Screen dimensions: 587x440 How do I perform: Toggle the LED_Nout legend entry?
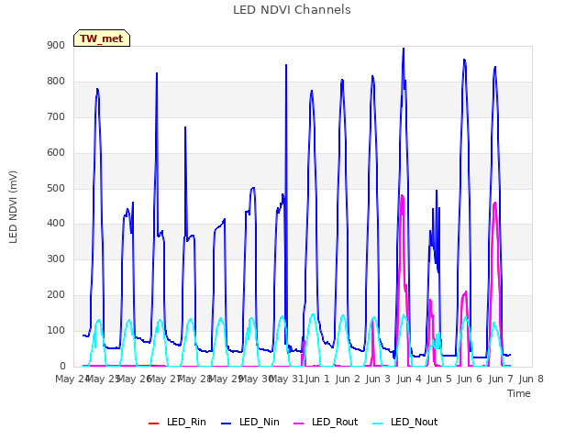[405, 422]
